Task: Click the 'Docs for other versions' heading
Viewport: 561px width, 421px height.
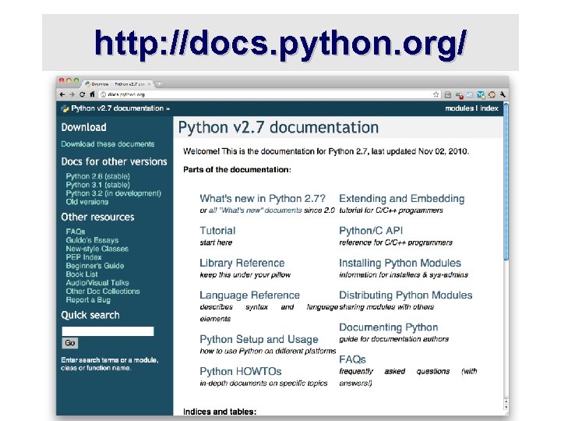Action: tap(114, 161)
